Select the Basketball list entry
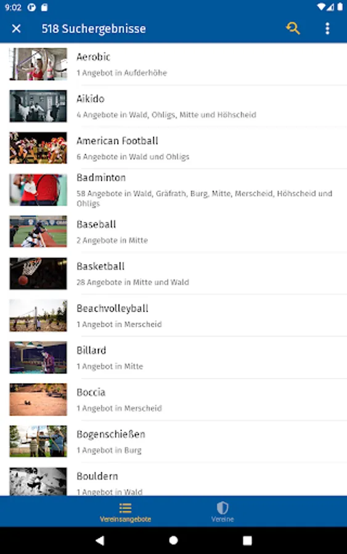Screen dimensions: 347x554 click(173, 274)
